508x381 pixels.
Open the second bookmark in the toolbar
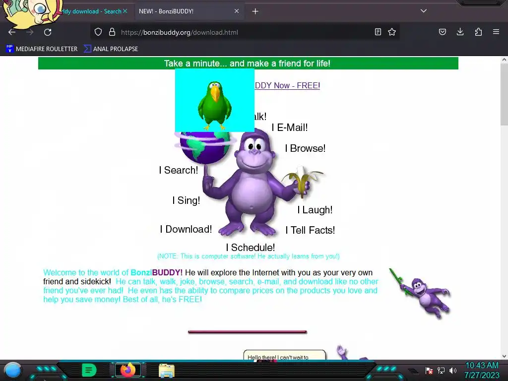pos(111,49)
